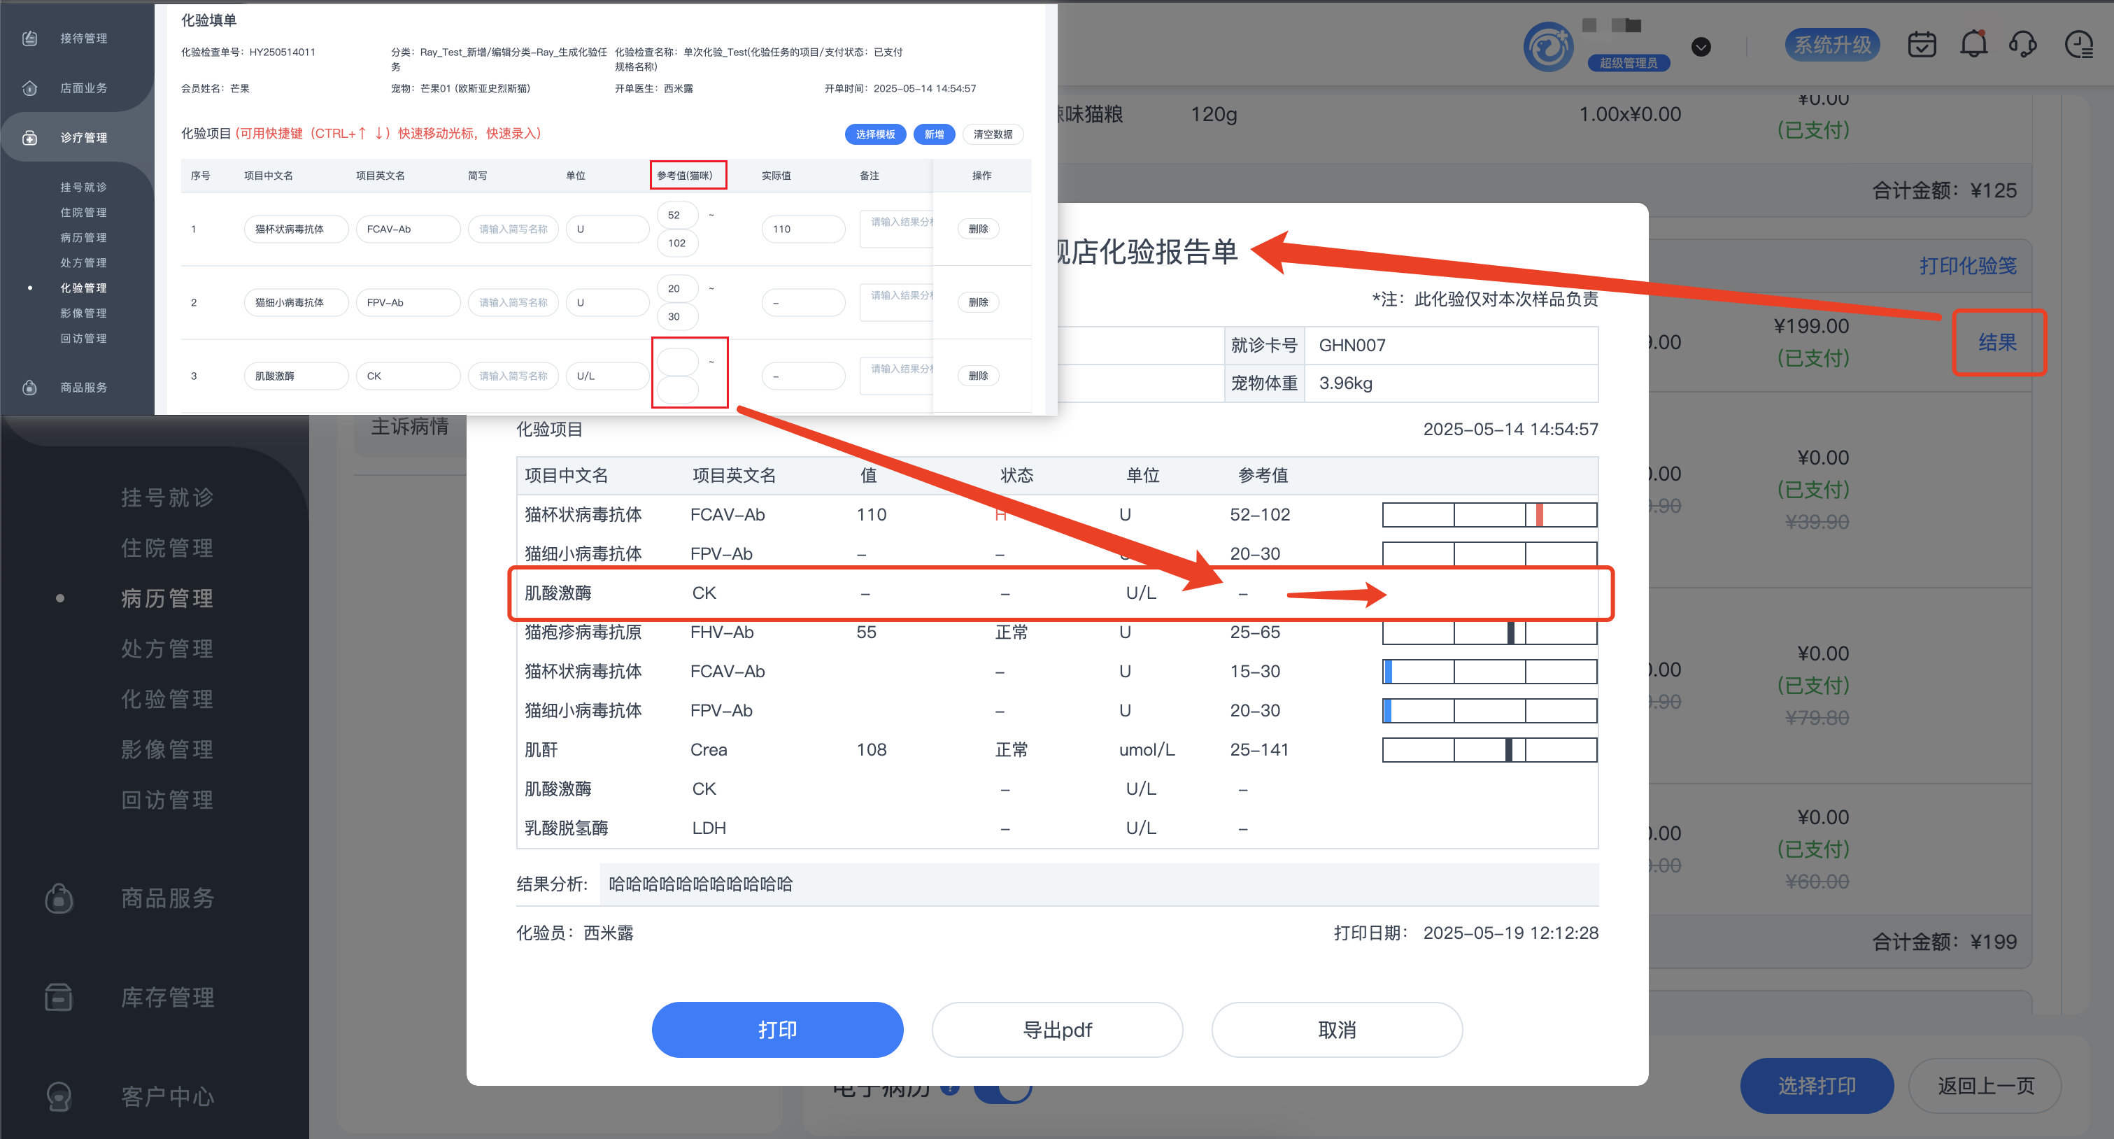The image size is (2114, 1139).
Task: Open the calendar check icon in top bar
Action: pos(1922,44)
